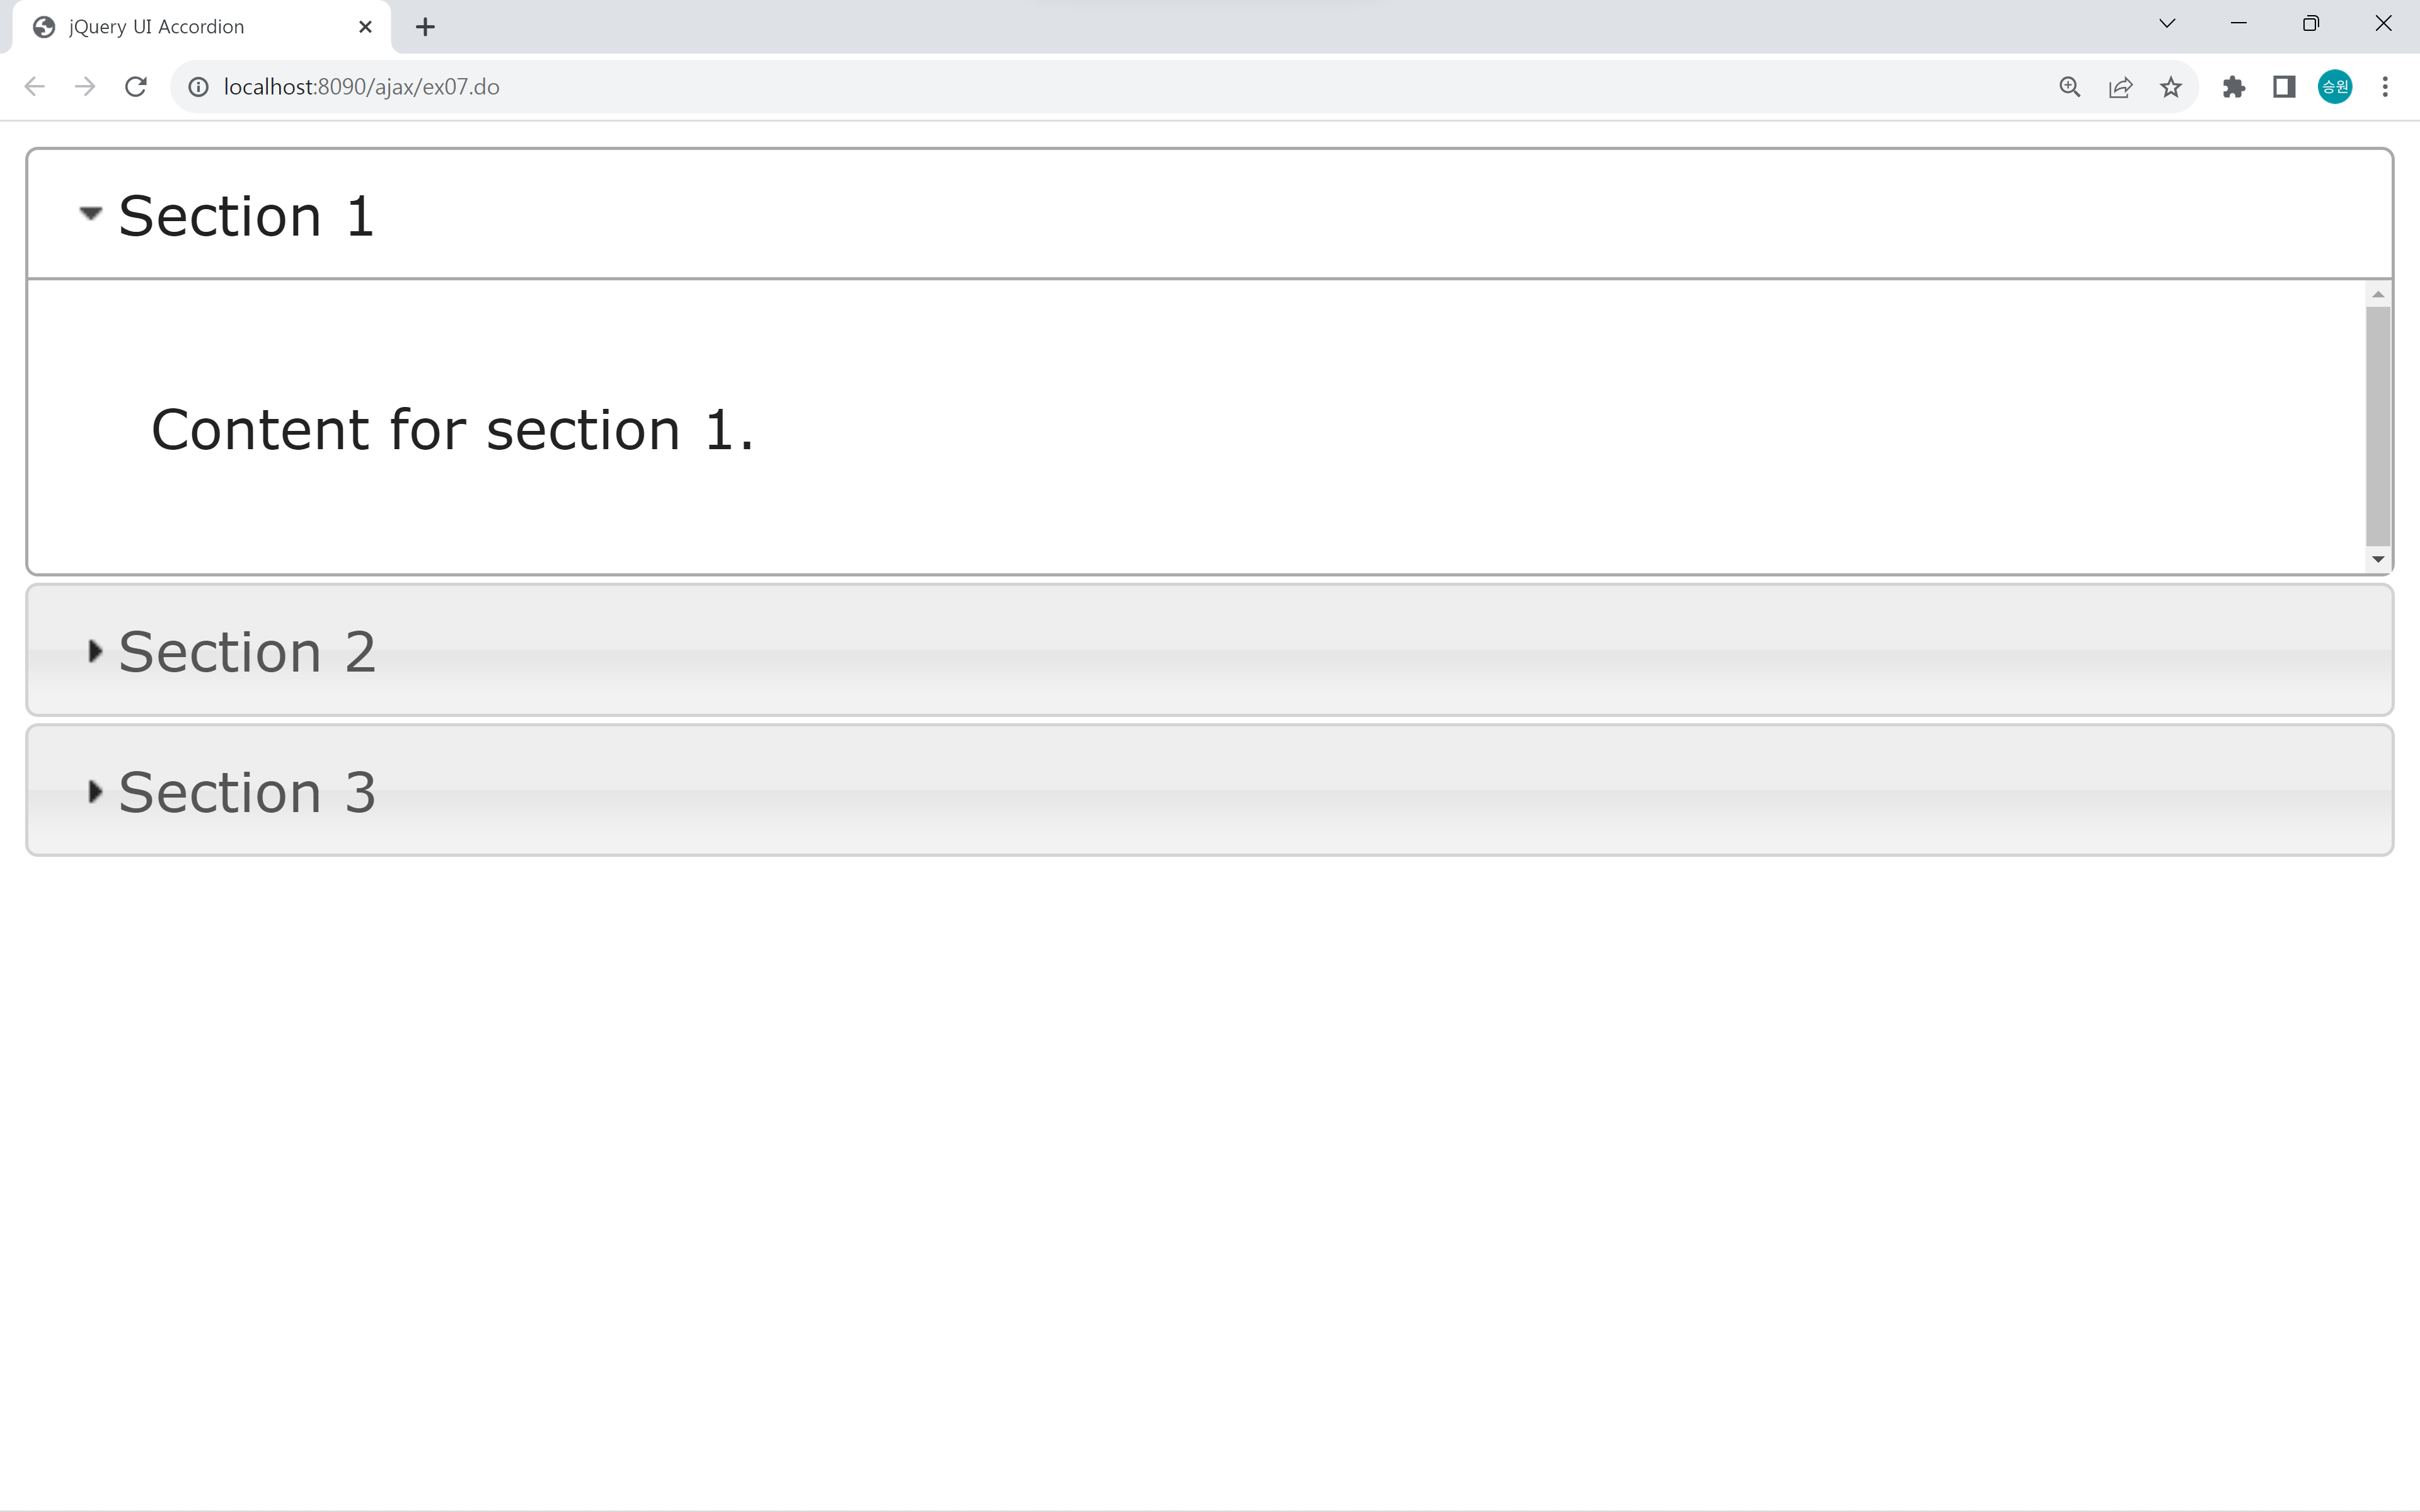
Task: Bookmark this tab with star icon
Action: click(x=2171, y=87)
